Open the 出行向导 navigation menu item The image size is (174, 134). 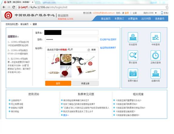(146, 18)
